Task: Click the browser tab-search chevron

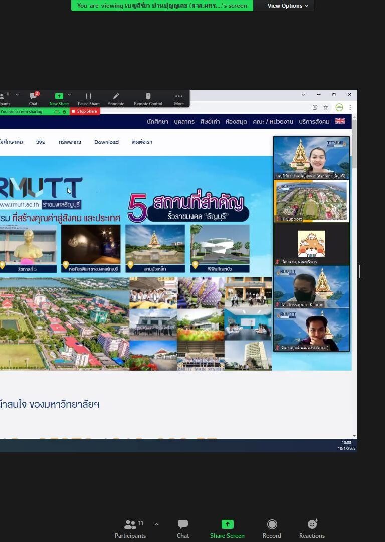Action: [x=304, y=94]
